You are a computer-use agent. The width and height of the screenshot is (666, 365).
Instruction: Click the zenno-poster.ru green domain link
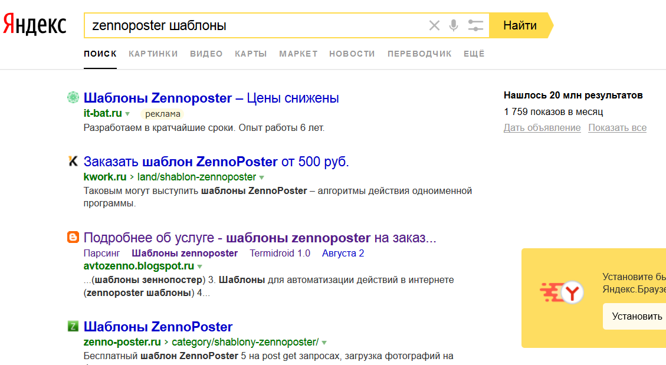click(122, 342)
